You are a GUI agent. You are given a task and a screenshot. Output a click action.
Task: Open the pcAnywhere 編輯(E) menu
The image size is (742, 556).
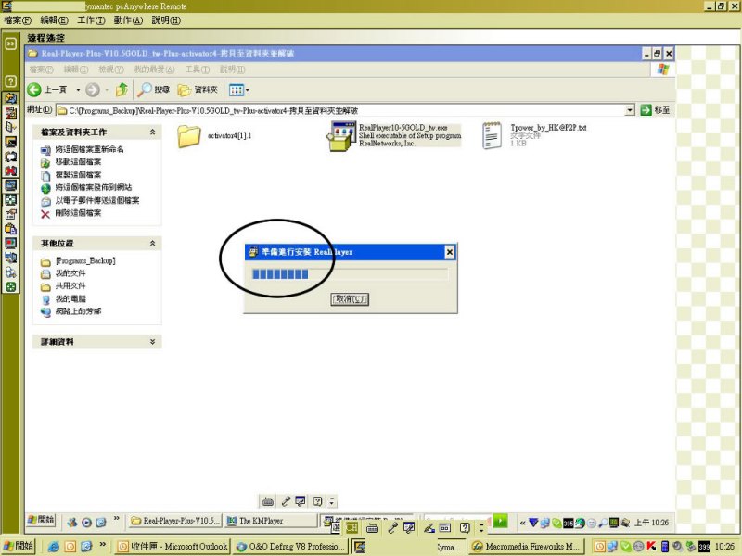click(55, 20)
